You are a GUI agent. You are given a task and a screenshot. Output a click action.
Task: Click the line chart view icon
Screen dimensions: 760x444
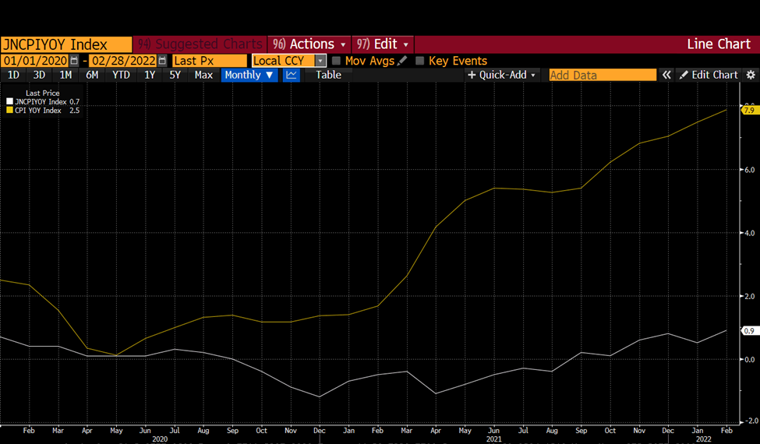pos(292,75)
